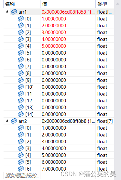The image size is (121, 180).
Task: Collapse the arr2 array node
Action: tap(7, 121)
